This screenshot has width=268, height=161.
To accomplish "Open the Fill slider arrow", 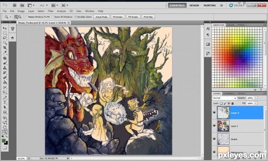I will point(255,103).
